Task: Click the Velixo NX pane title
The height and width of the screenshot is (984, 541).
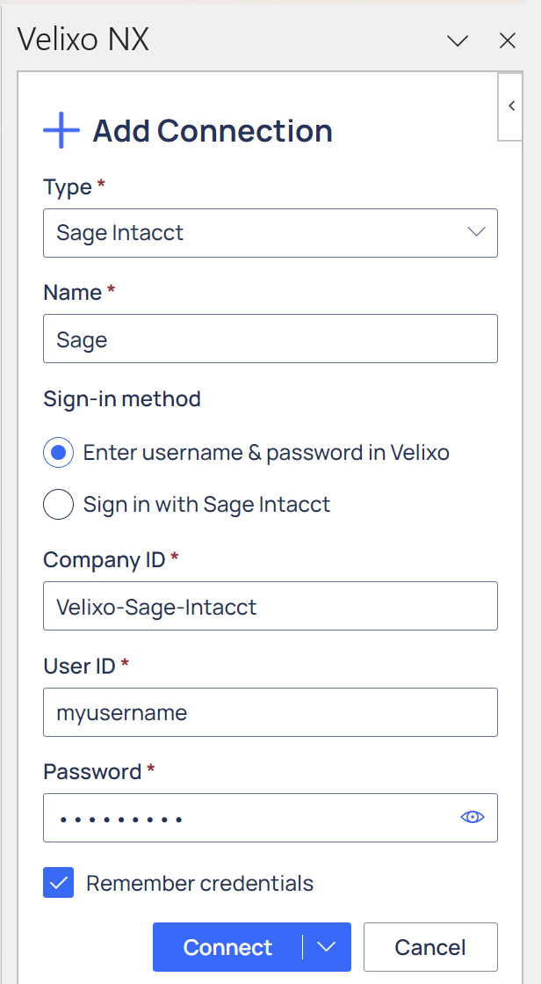Action: [x=83, y=40]
